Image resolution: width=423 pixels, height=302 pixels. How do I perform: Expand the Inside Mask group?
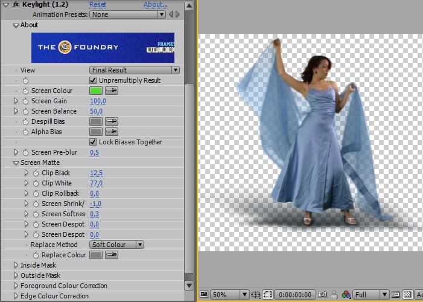coord(16,265)
